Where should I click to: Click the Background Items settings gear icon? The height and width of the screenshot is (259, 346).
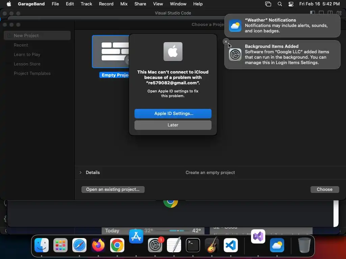235,54
